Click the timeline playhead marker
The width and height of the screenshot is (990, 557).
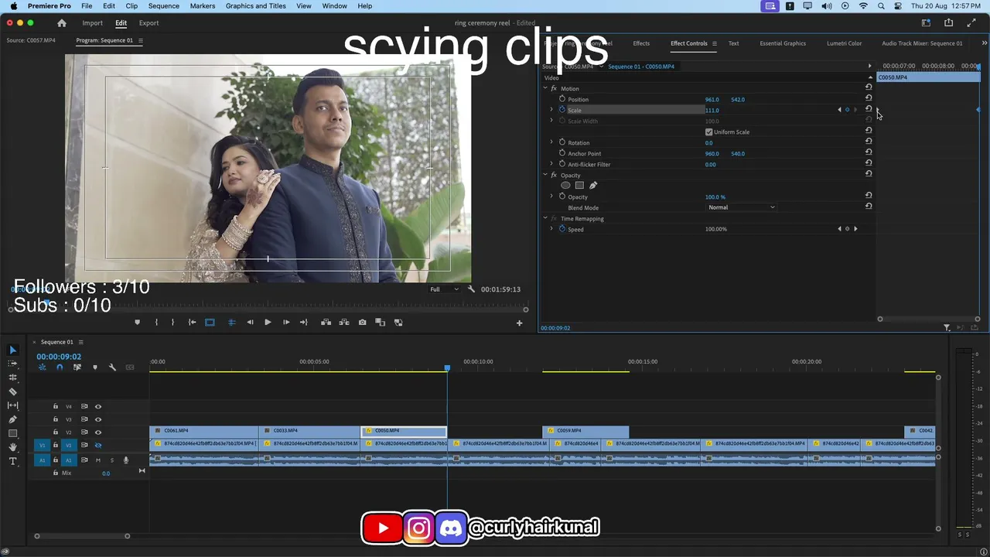click(x=447, y=368)
